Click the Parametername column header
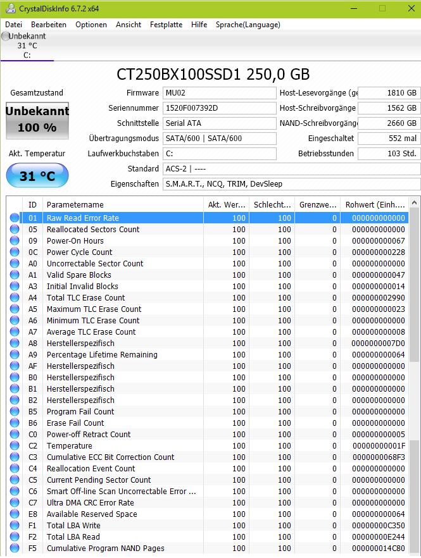Viewport: 421px width, 558px height. click(x=123, y=204)
